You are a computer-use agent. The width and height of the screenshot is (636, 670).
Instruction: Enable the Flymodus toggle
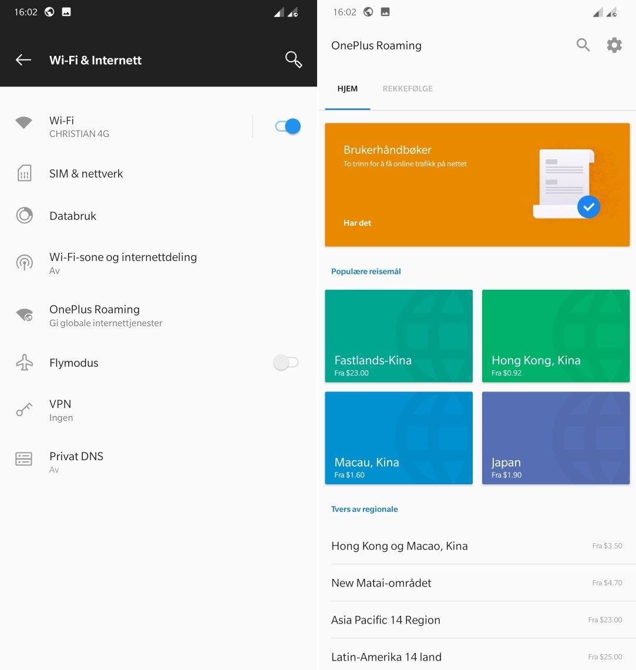click(x=286, y=363)
